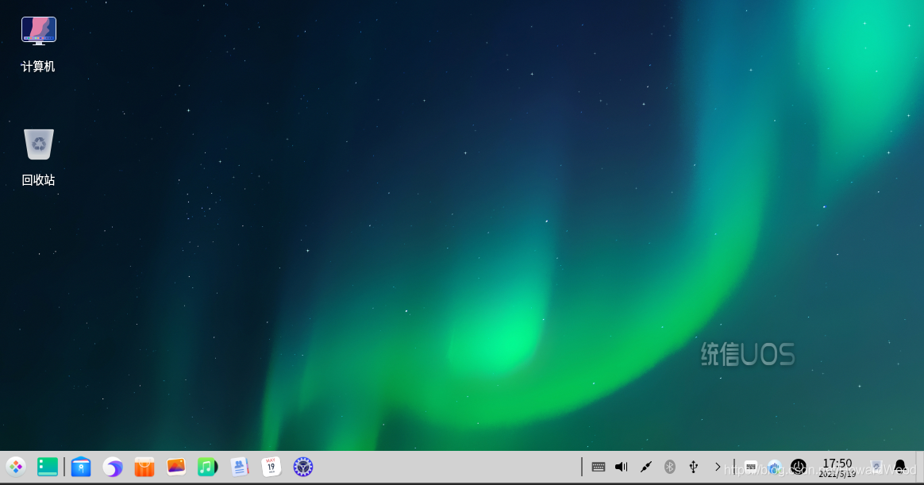This screenshot has width=924, height=485.
Task: Open the orange App Store bag icon
Action: (144, 467)
